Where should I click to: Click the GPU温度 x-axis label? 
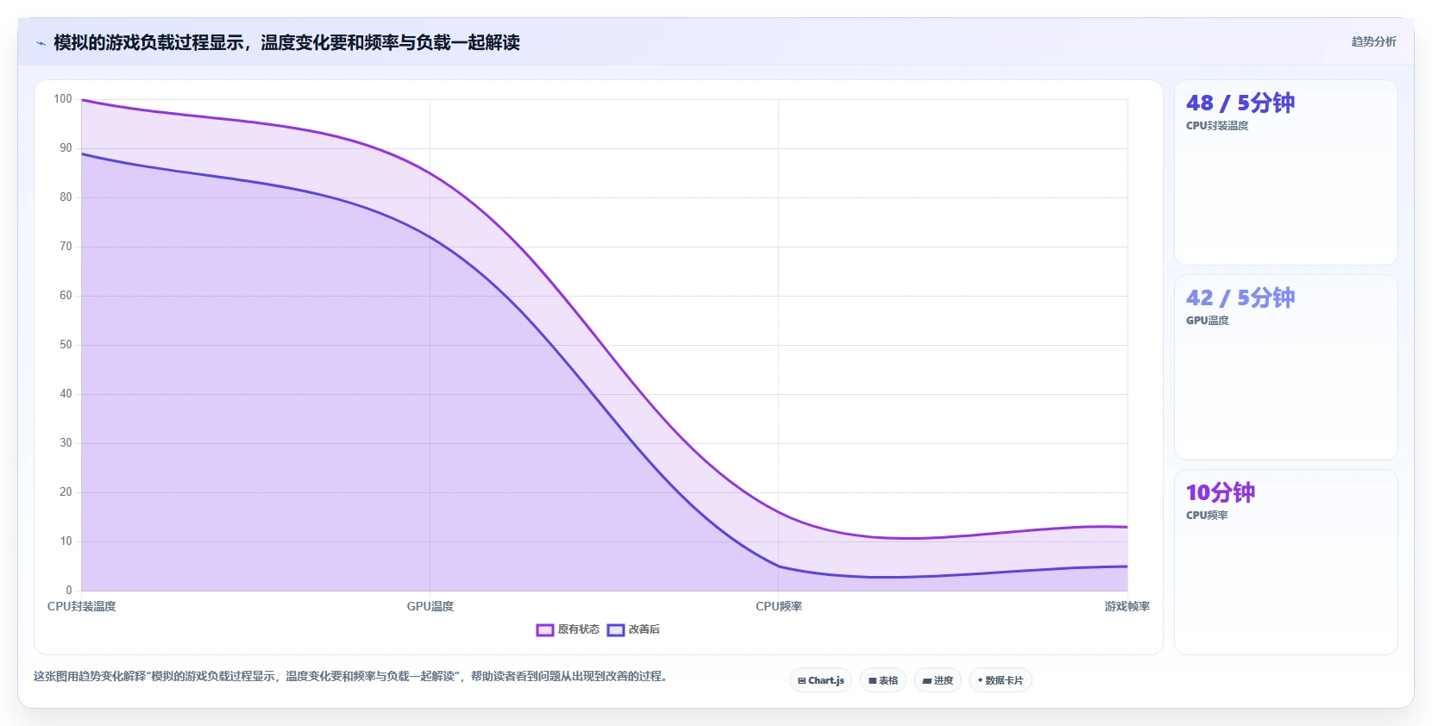point(430,606)
